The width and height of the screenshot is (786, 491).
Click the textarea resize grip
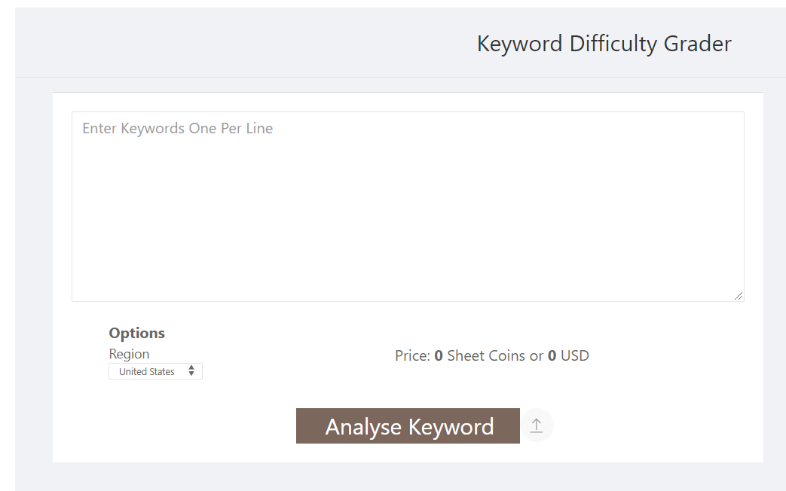tap(739, 297)
